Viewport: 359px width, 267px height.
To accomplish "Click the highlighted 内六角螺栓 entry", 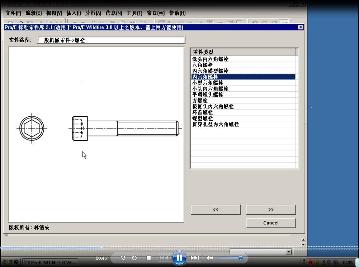I will point(243,77).
